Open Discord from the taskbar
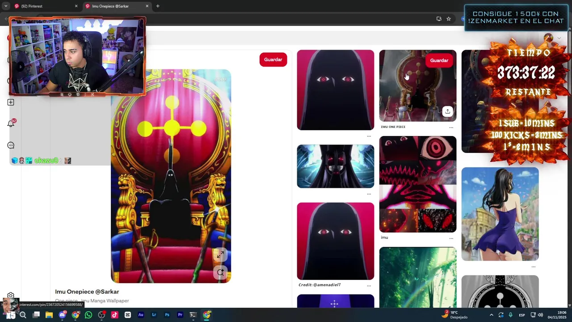 (x=63, y=315)
